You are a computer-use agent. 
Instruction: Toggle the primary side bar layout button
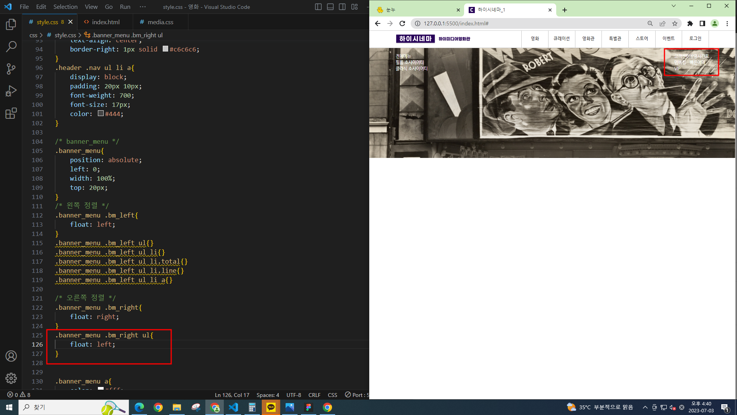(318, 7)
